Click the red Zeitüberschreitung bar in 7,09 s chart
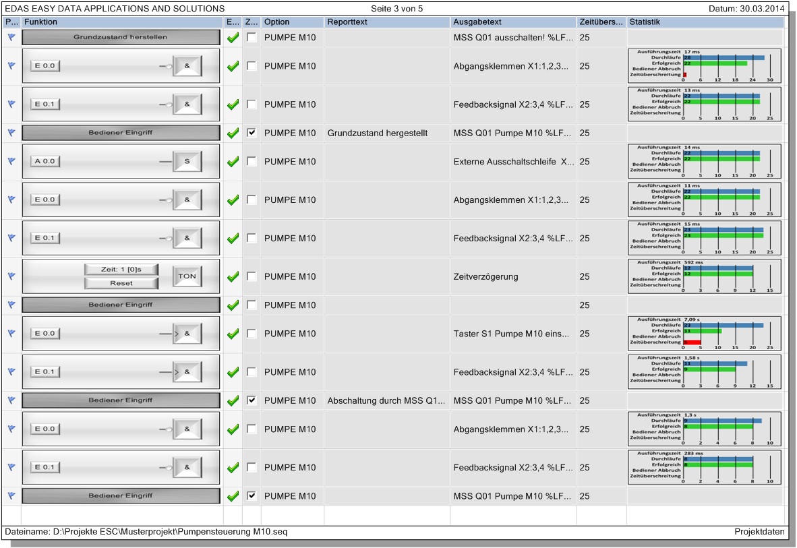797x548 pixels. 692,342
